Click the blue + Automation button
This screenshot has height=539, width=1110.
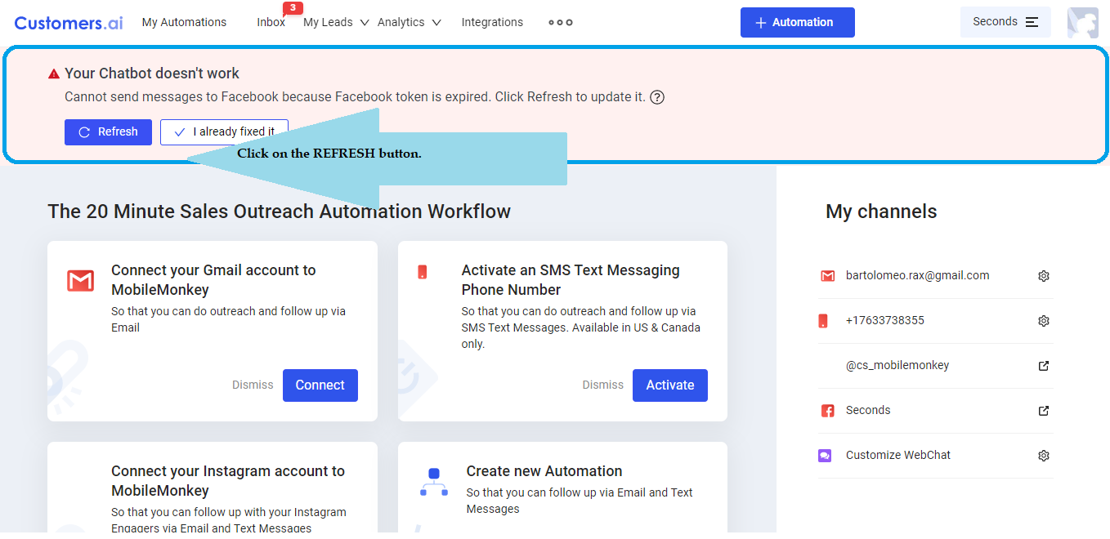tap(798, 22)
